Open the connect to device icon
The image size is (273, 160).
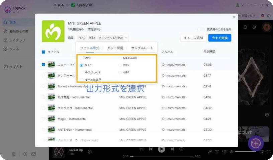[224, 152]
